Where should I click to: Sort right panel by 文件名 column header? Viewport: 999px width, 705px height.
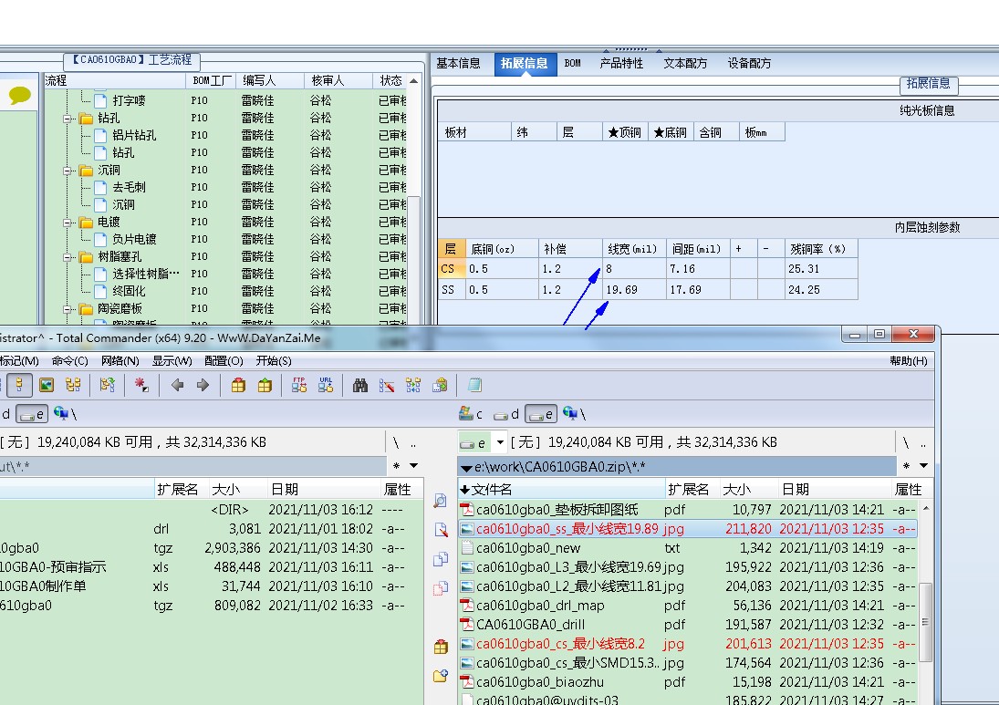(562, 489)
